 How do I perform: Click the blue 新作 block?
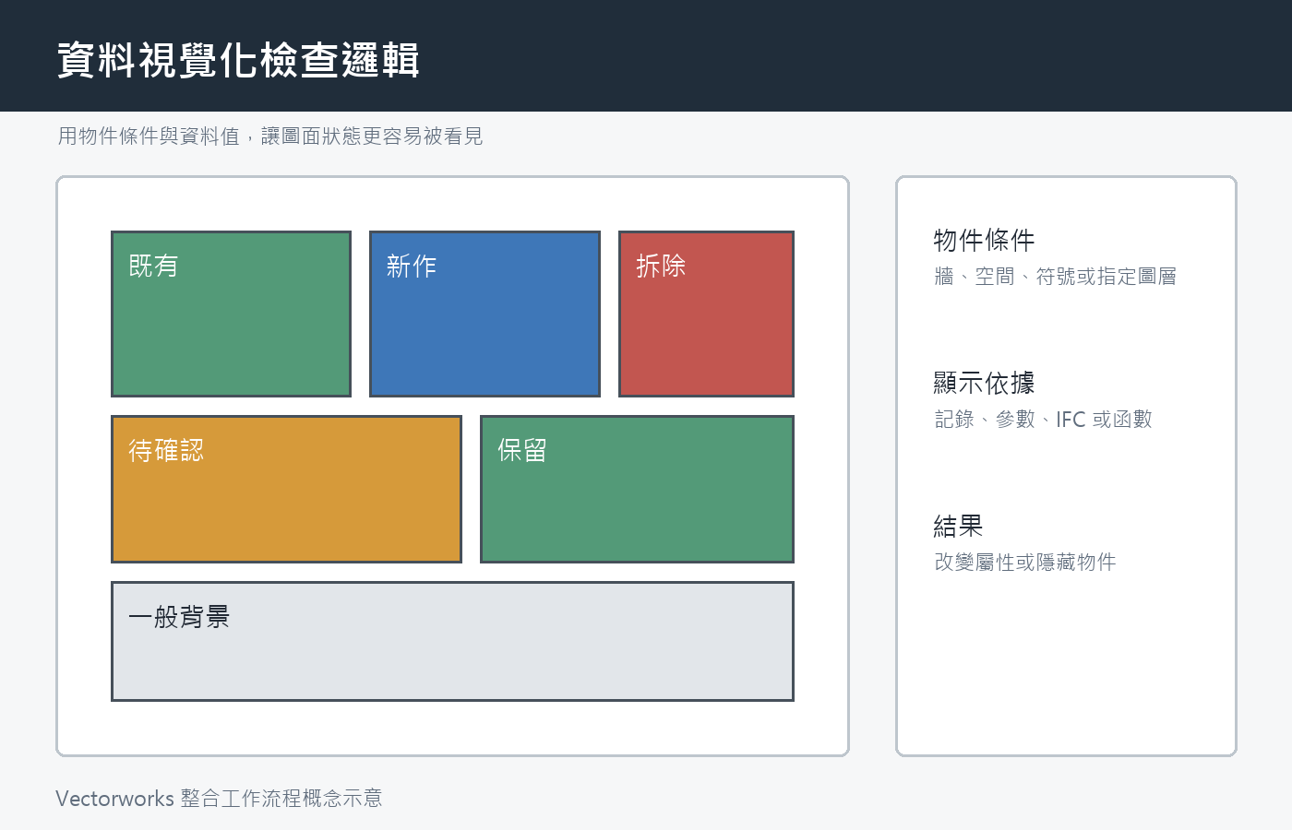[484, 314]
